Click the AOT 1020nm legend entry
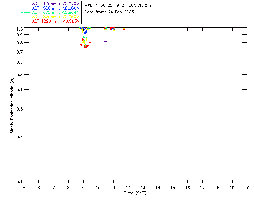Image resolution: width=254 pixels, height=203 pixels. click(50, 21)
